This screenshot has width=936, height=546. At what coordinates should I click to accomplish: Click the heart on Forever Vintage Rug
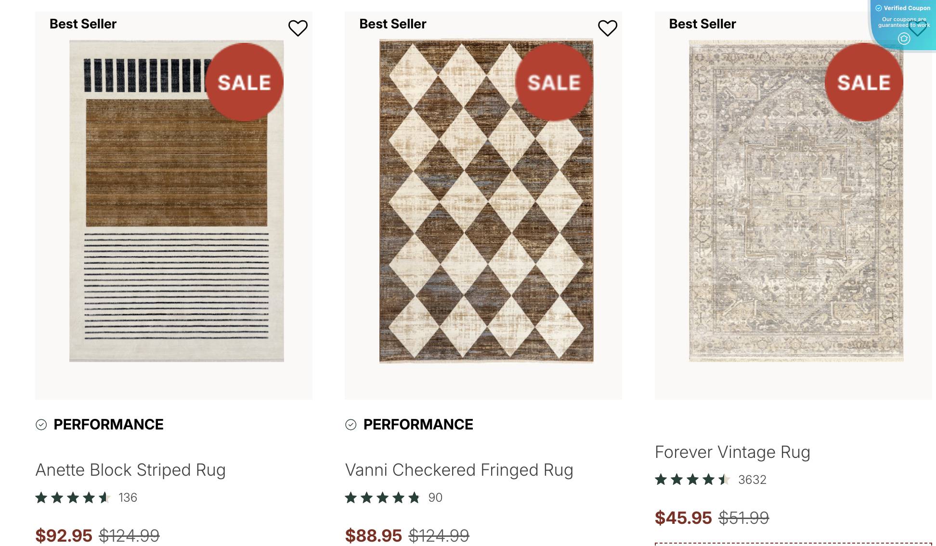click(918, 28)
